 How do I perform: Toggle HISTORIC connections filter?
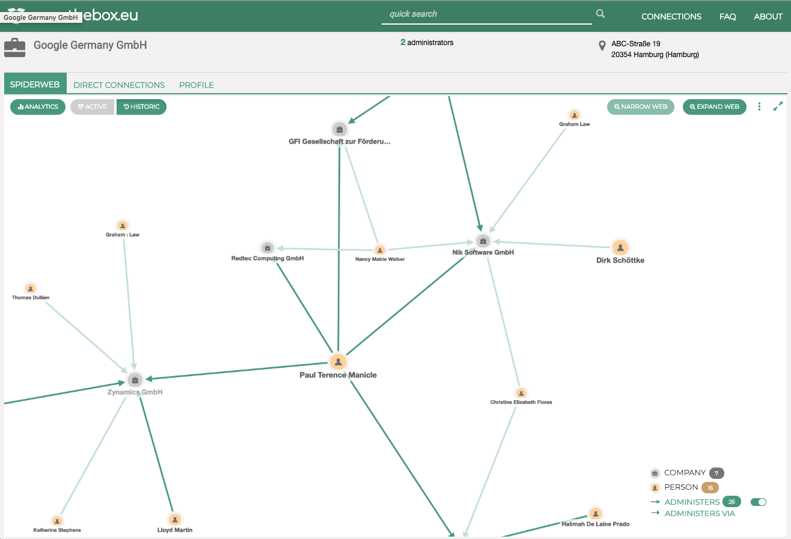[141, 107]
